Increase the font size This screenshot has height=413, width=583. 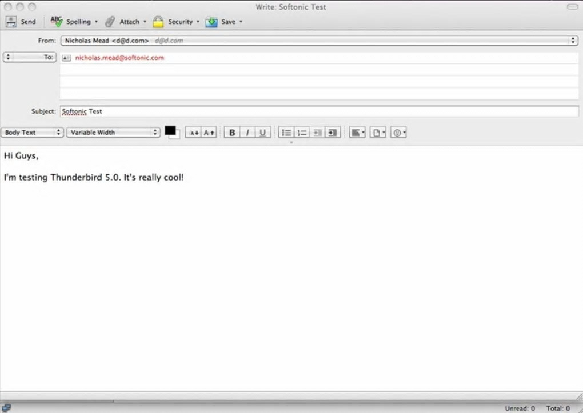click(209, 133)
